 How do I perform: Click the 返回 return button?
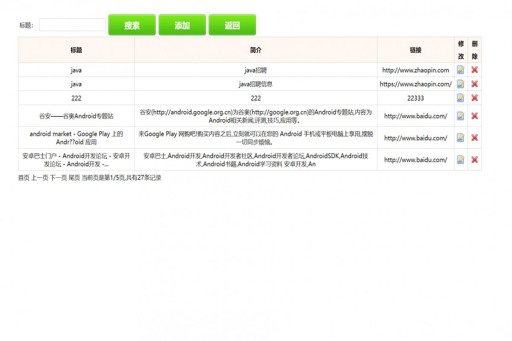(232, 25)
